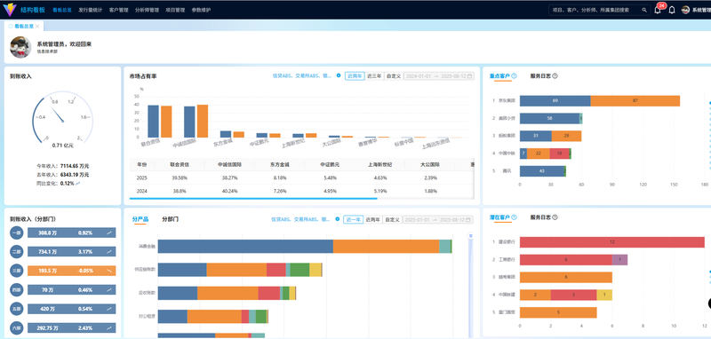Select 近三年 in 市场占有率 panel
The width and height of the screenshot is (711, 339).
tap(374, 76)
